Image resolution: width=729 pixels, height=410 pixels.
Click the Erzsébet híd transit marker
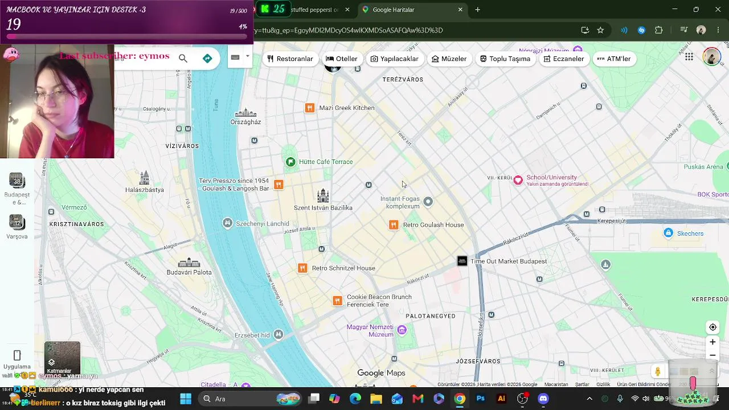tap(279, 335)
